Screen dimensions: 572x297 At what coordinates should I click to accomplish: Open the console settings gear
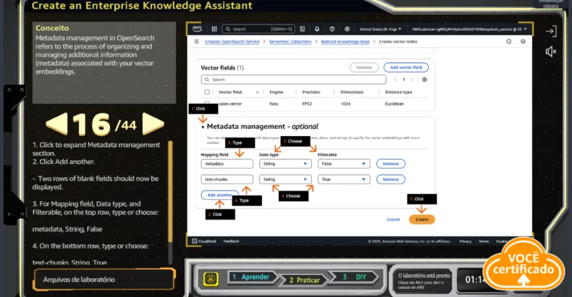[x=347, y=29]
